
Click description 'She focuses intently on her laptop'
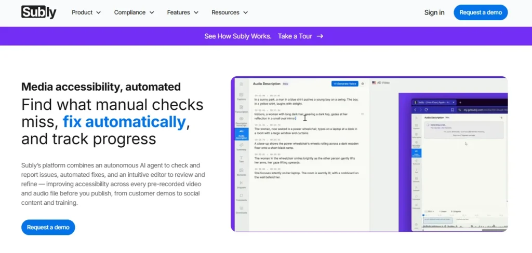(x=307, y=175)
